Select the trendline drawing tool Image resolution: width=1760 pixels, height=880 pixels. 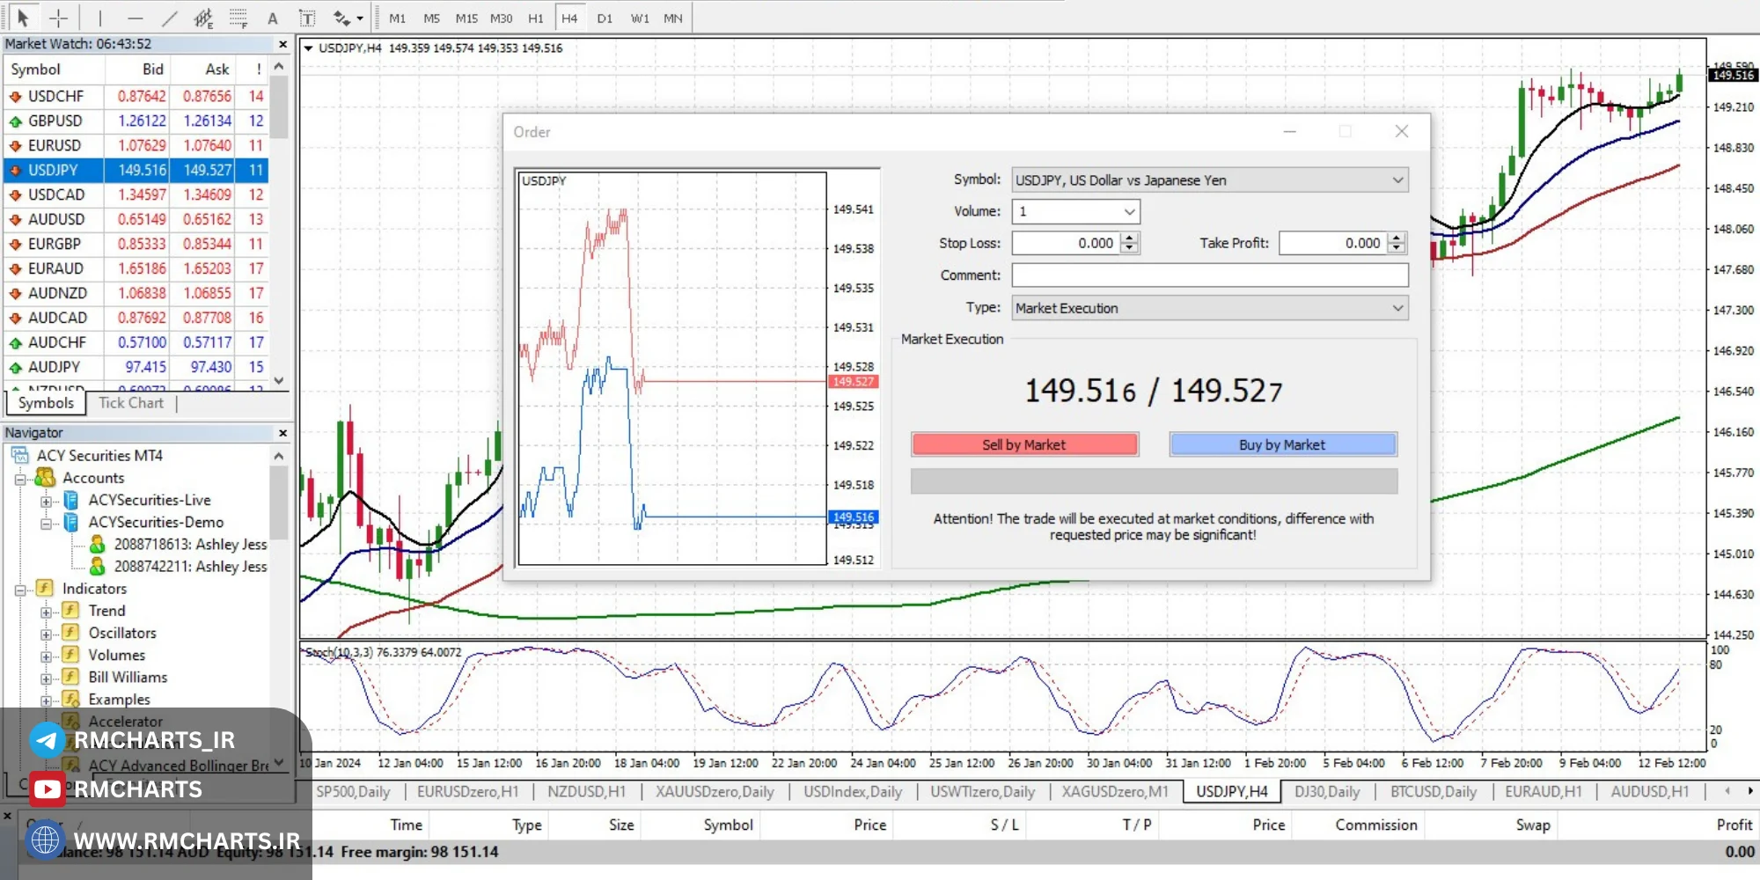pyautogui.click(x=169, y=18)
